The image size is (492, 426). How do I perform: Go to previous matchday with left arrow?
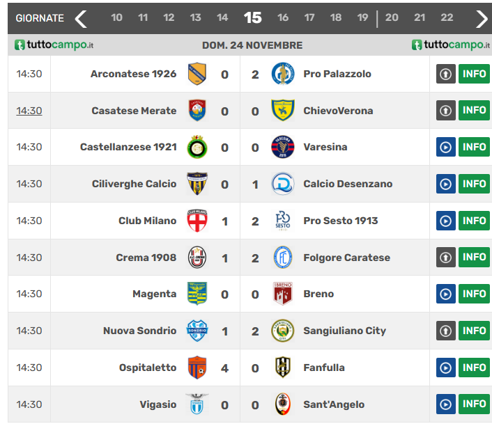point(82,18)
